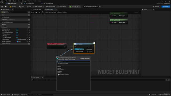Image resolution: width=171 pixels, height=96 pixels.
Task: Open the Find tool in toolbar
Action: [x=29, y=6]
